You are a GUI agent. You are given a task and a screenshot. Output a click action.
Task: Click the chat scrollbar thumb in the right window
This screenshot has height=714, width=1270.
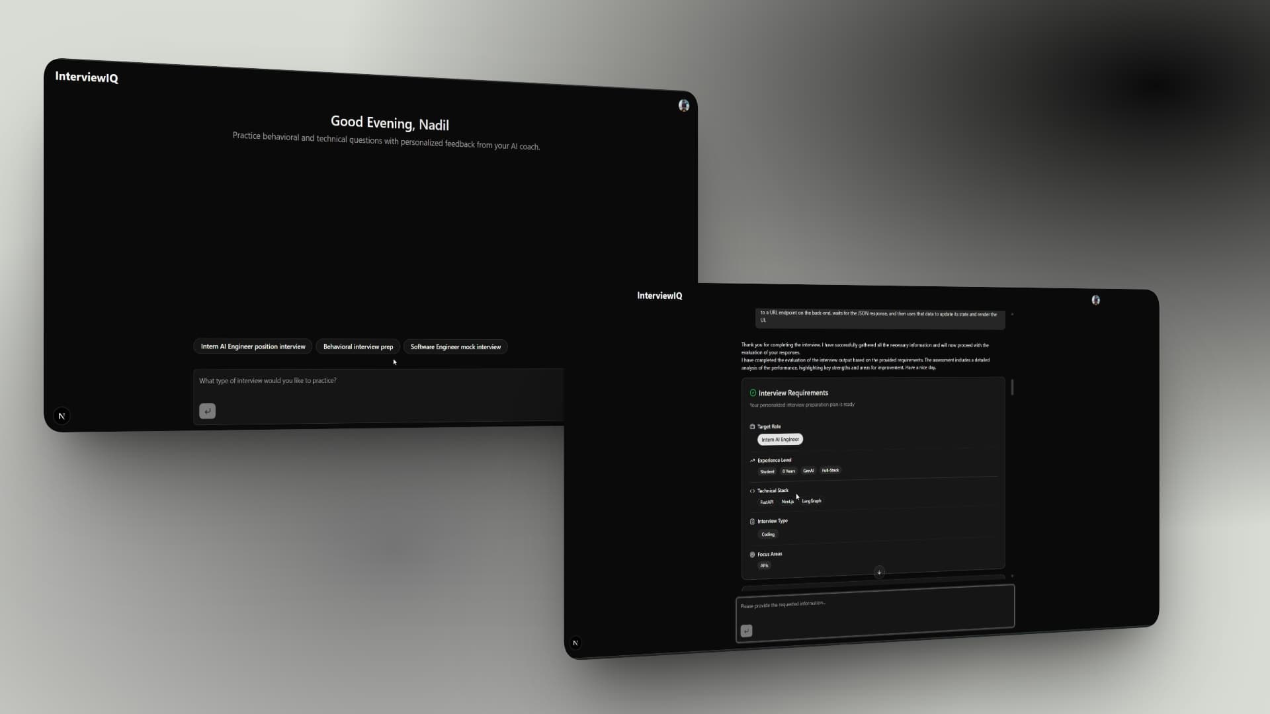pyautogui.click(x=1012, y=387)
